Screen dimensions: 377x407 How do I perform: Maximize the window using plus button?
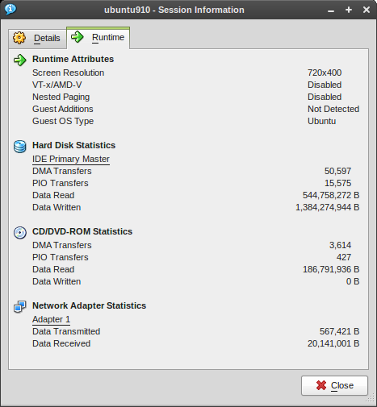pos(349,10)
